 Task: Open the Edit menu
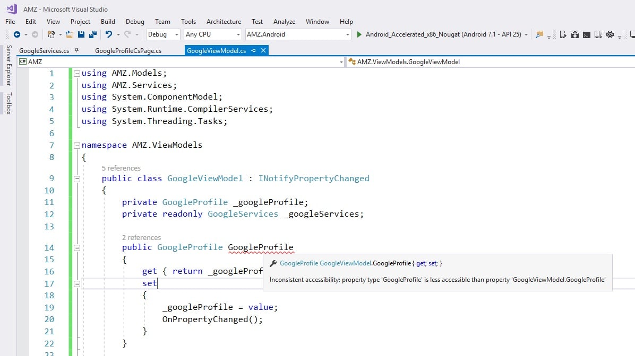coord(31,22)
